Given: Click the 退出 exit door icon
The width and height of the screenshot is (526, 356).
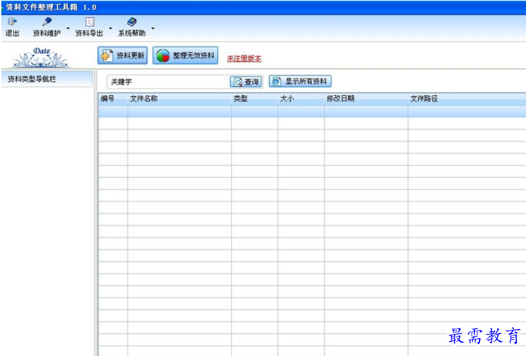Looking at the screenshot, I should coord(12,22).
